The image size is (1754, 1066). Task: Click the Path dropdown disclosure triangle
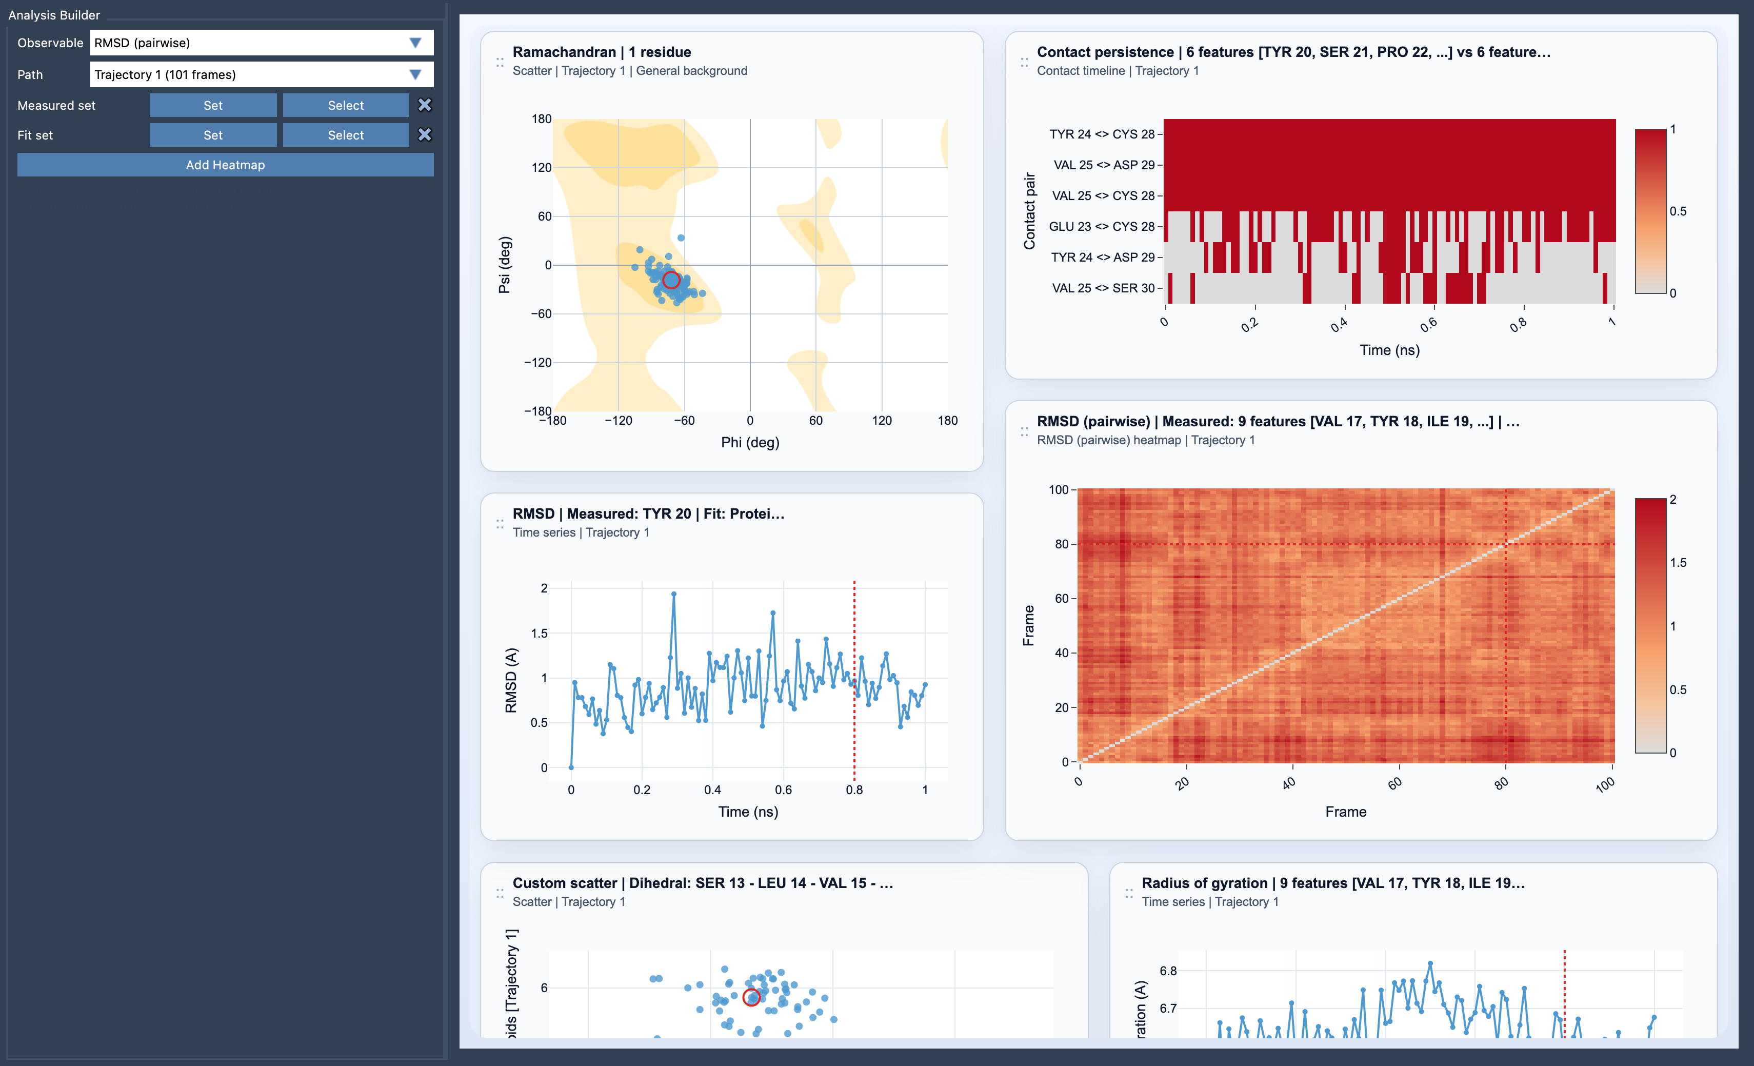click(x=415, y=74)
